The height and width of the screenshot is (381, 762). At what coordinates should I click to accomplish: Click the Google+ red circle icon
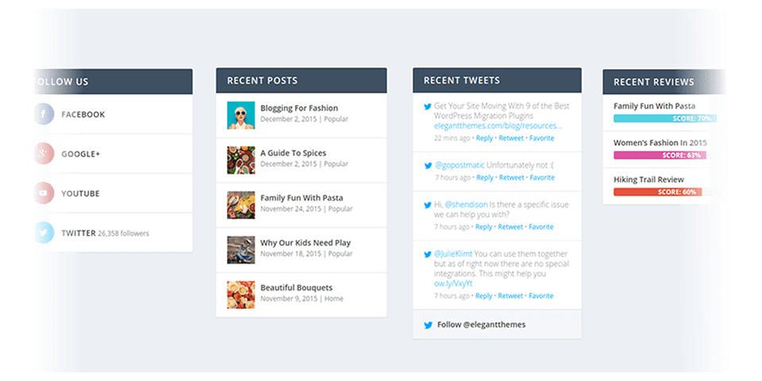tap(44, 153)
